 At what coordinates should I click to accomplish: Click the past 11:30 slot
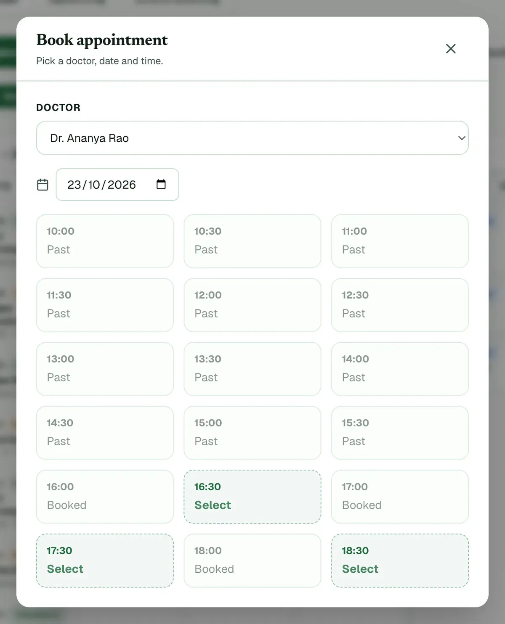(105, 305)
